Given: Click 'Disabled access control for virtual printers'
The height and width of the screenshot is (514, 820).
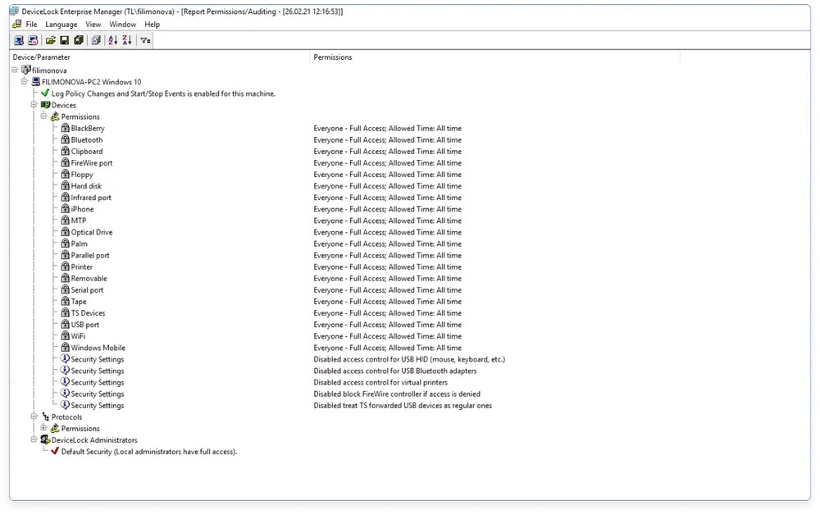Looking at the screenshot, I should click(380, 382).
